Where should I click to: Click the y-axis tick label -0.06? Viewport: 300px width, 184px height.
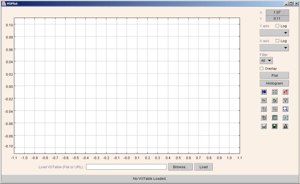[8, 124]
